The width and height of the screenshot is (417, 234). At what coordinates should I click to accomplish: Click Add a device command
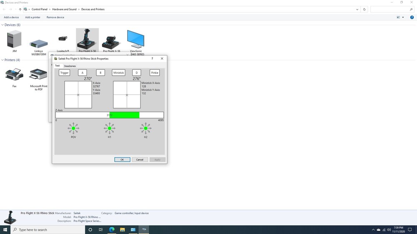[x=11, y=17]
